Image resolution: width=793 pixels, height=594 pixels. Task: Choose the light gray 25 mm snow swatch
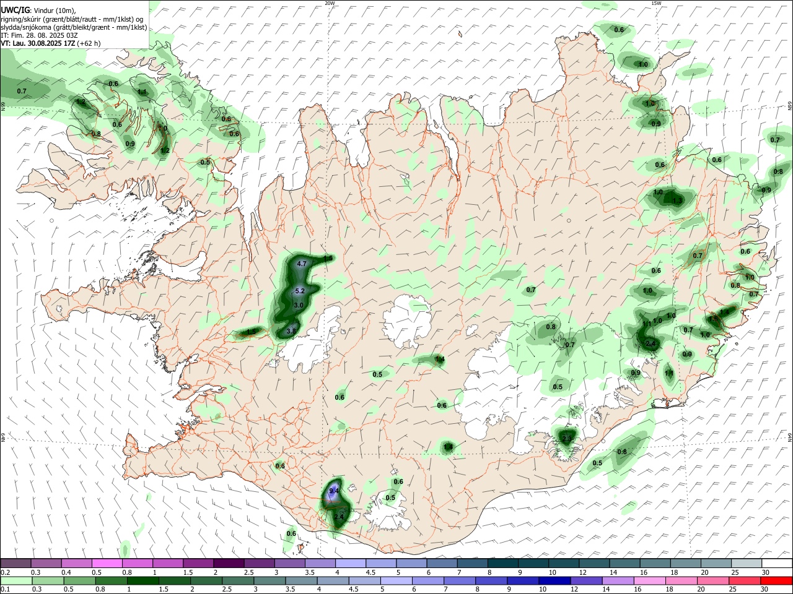click(x=747, y=563)
